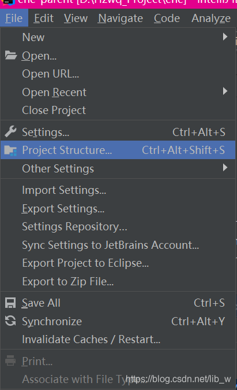Open the View menu
This screenshot has height=390, width=237.
tap(76, 19)
